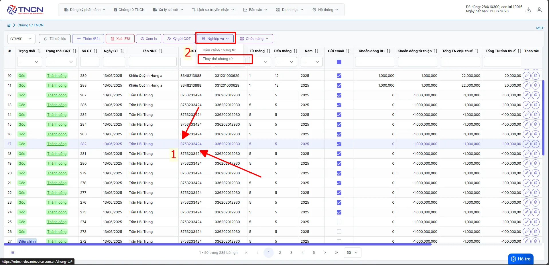549x265 pixels.
Task: Open Xử lý sai sót menu
Action: click(x=168, y=10)
